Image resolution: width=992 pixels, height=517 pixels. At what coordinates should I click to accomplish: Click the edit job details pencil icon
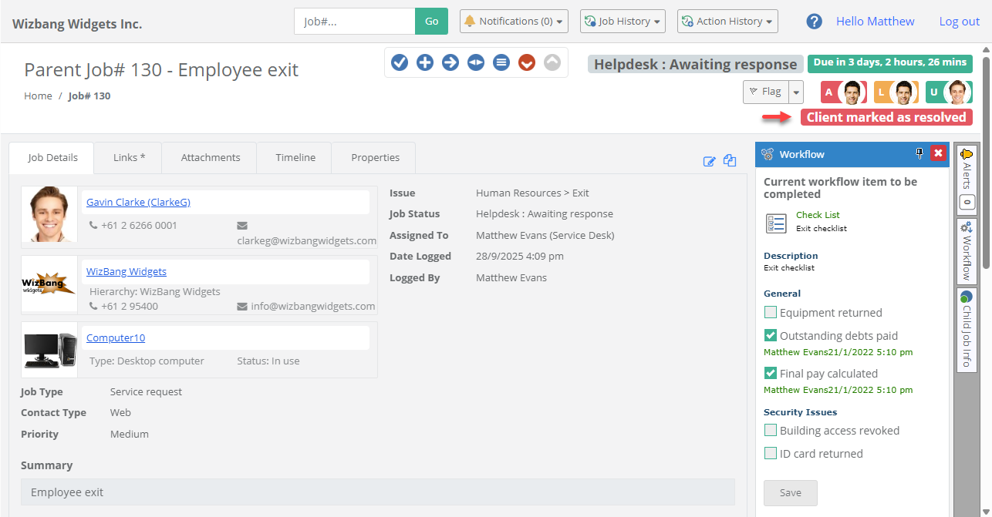[x=709, y=161]
